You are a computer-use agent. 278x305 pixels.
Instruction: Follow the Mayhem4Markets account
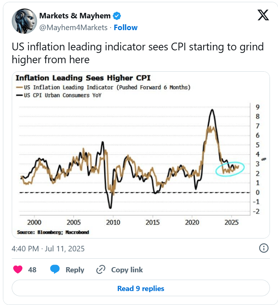tap(126, 28)
